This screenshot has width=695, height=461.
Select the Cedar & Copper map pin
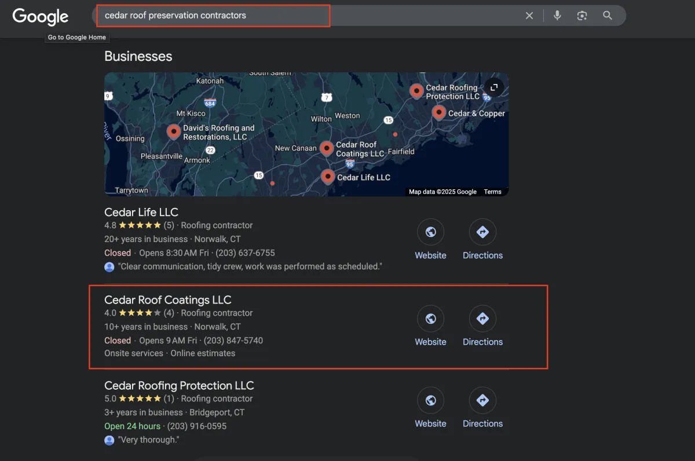tap(439, 112)
